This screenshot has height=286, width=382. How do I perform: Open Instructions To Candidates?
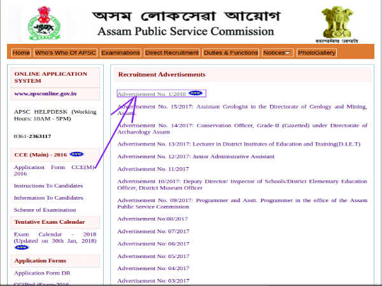click(x=48, y=186)
